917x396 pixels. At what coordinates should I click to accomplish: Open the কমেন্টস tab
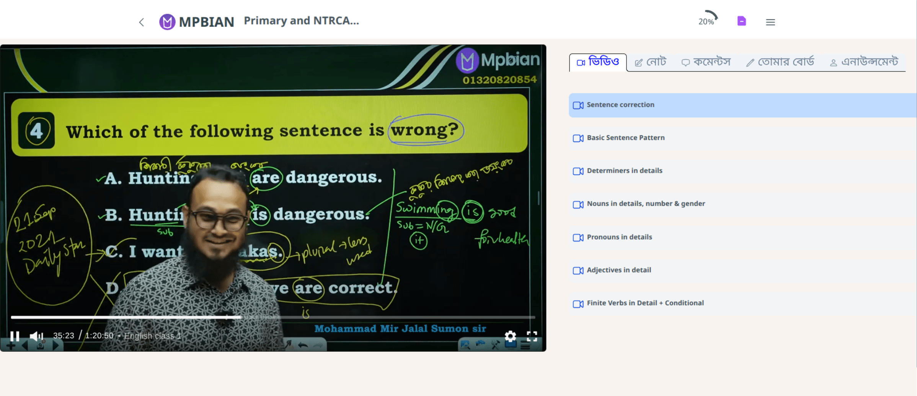(706, 62)
